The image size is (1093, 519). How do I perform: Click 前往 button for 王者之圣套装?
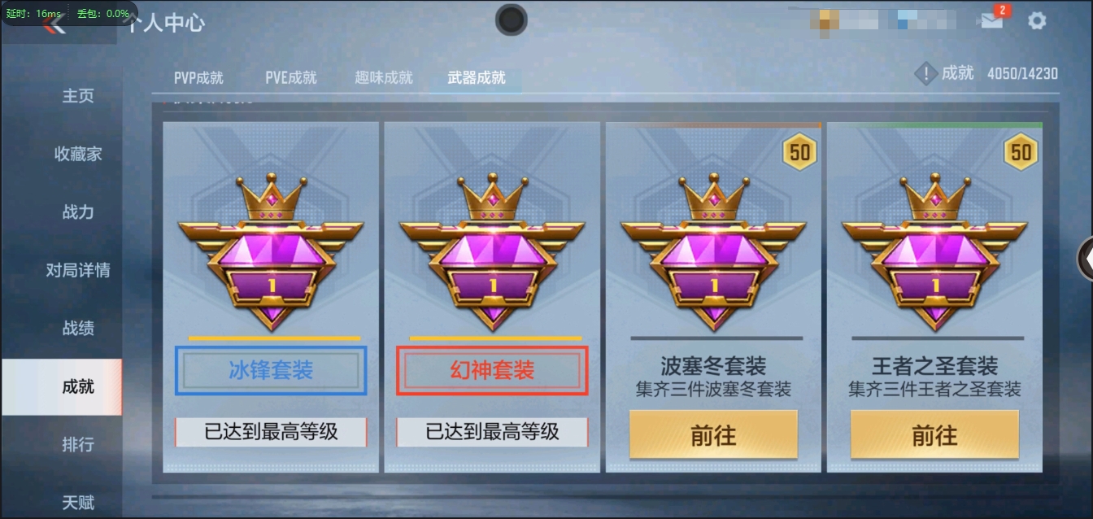coord(934,435)
